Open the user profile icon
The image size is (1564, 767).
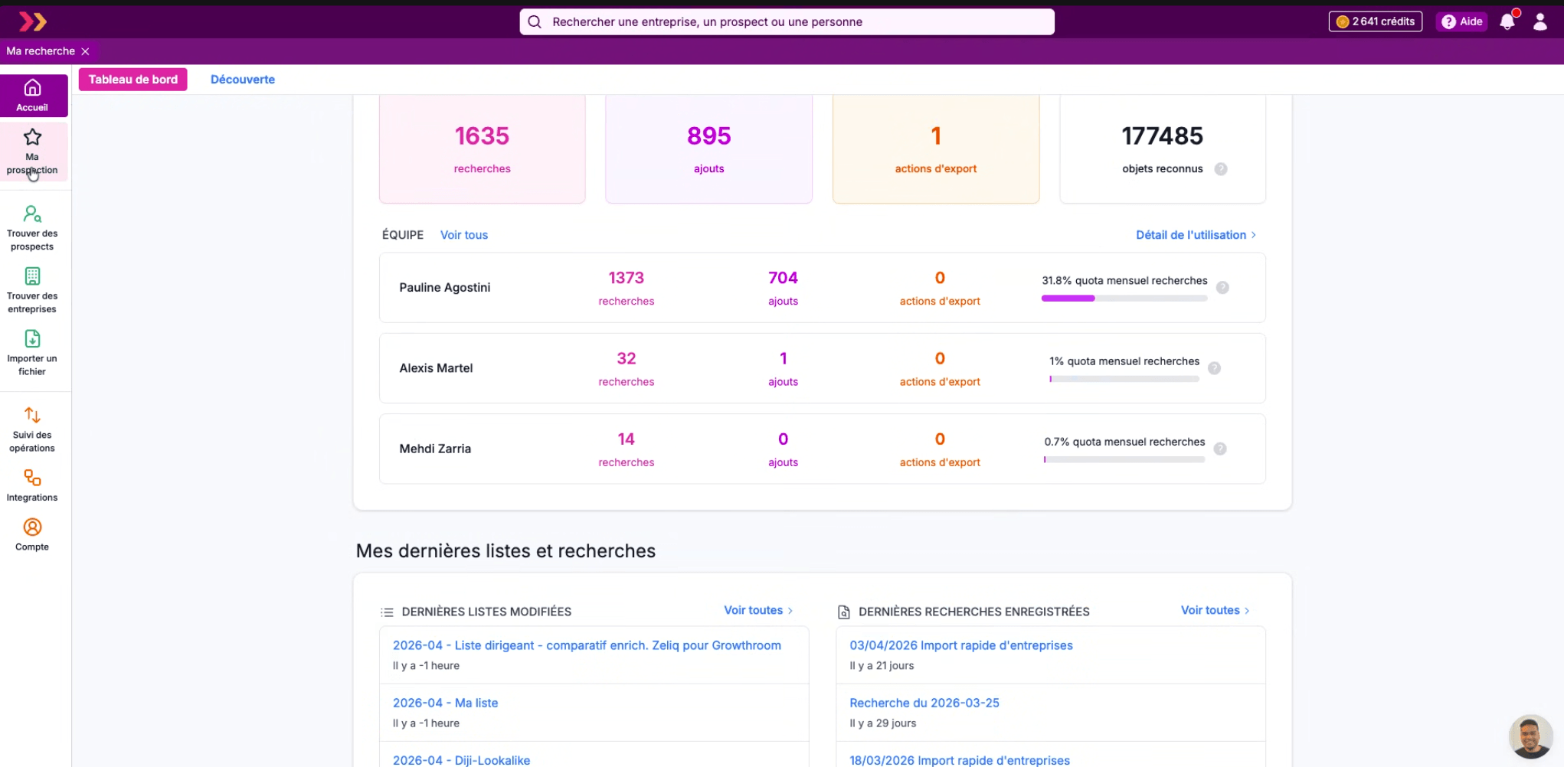pos(1540,21)
